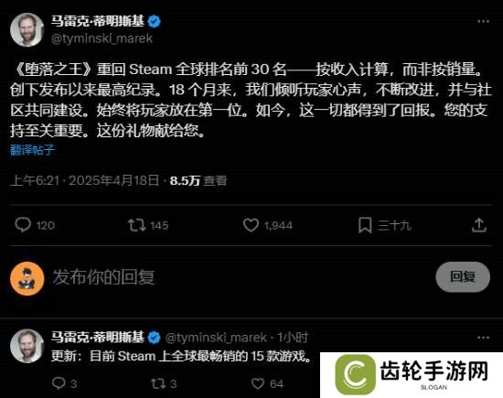Share the main post via the upload icon
The image size is (503, 398).
[479, 225]
